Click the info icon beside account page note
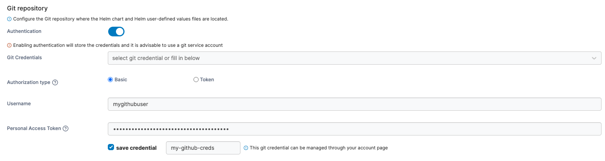605x161 pixels. click(x=246, y=148)
